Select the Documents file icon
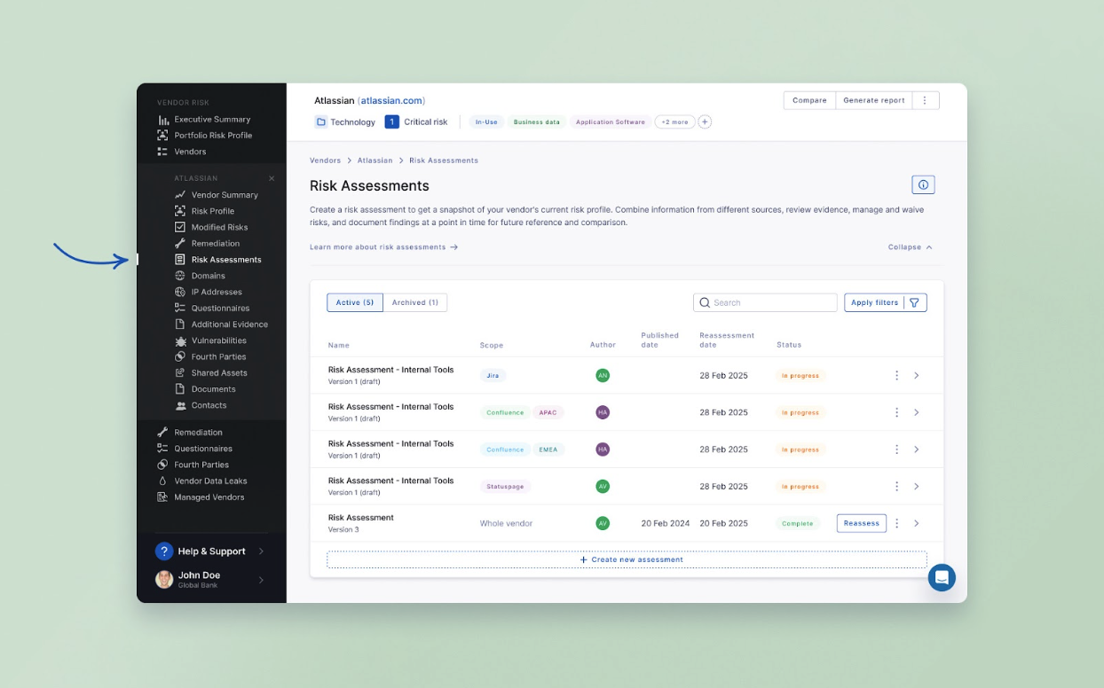The width and height of the screenshot is (1104, 688). point(180,389)
